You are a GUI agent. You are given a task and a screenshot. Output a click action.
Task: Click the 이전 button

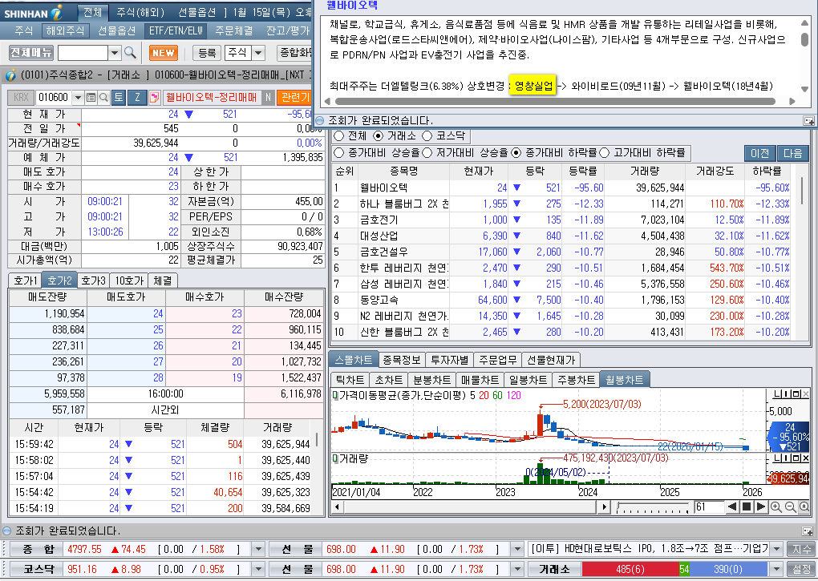[759, 153]
